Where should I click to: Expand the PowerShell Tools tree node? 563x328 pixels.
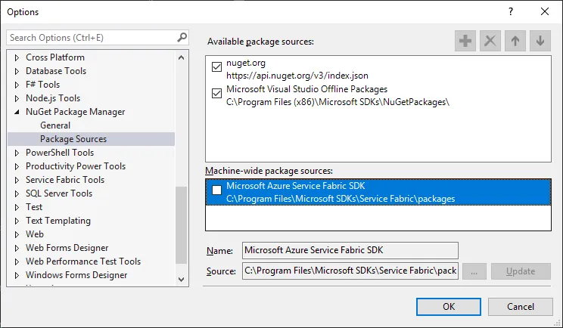(x=17, y=153)
